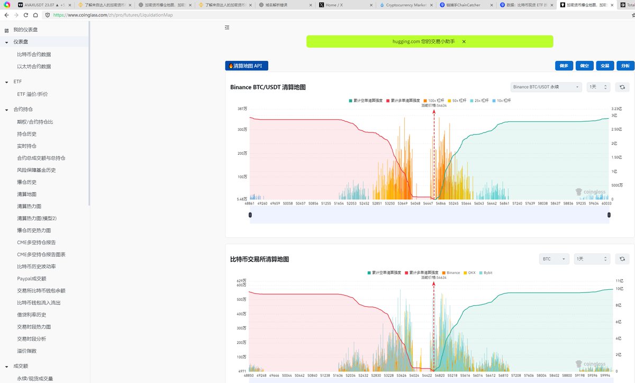Screen dimensions: 635x383
Task: Toggle the 50x 杠杆 legend series
Action: 457,101
